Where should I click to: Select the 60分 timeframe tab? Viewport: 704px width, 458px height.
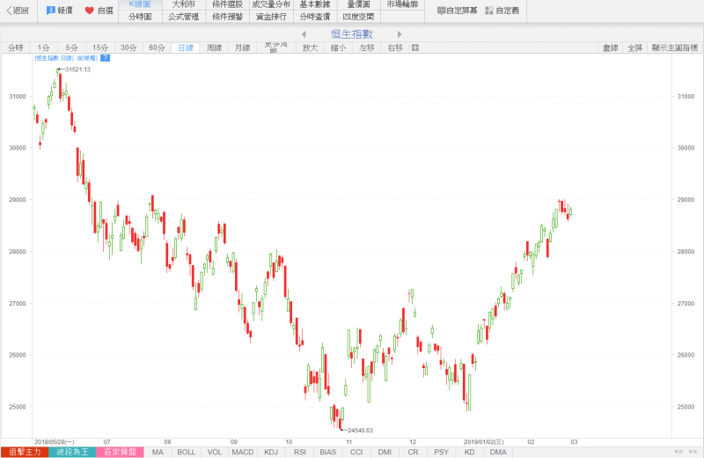click(x=157, y=48)
